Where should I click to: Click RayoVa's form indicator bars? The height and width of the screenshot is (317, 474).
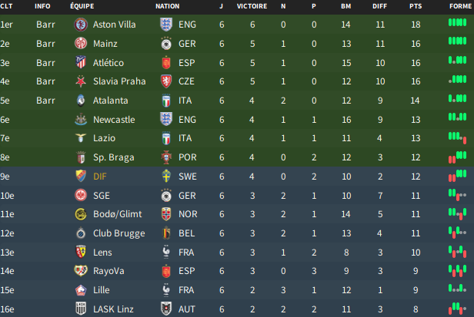pyautogui.click(x=459, y=271)
